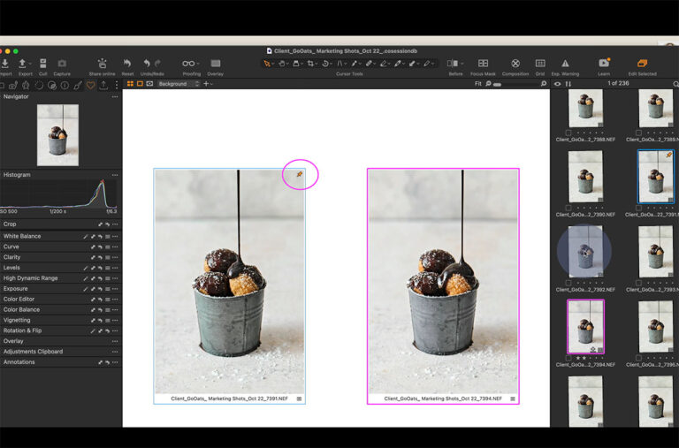Click White Balance picker icon
Image resolution: width=679 pixels, height=448 pixels.
tap(86, 236)
